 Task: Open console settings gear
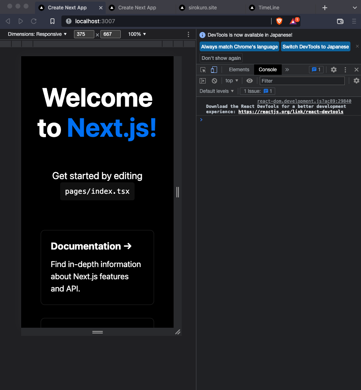[x=356, y=81]
